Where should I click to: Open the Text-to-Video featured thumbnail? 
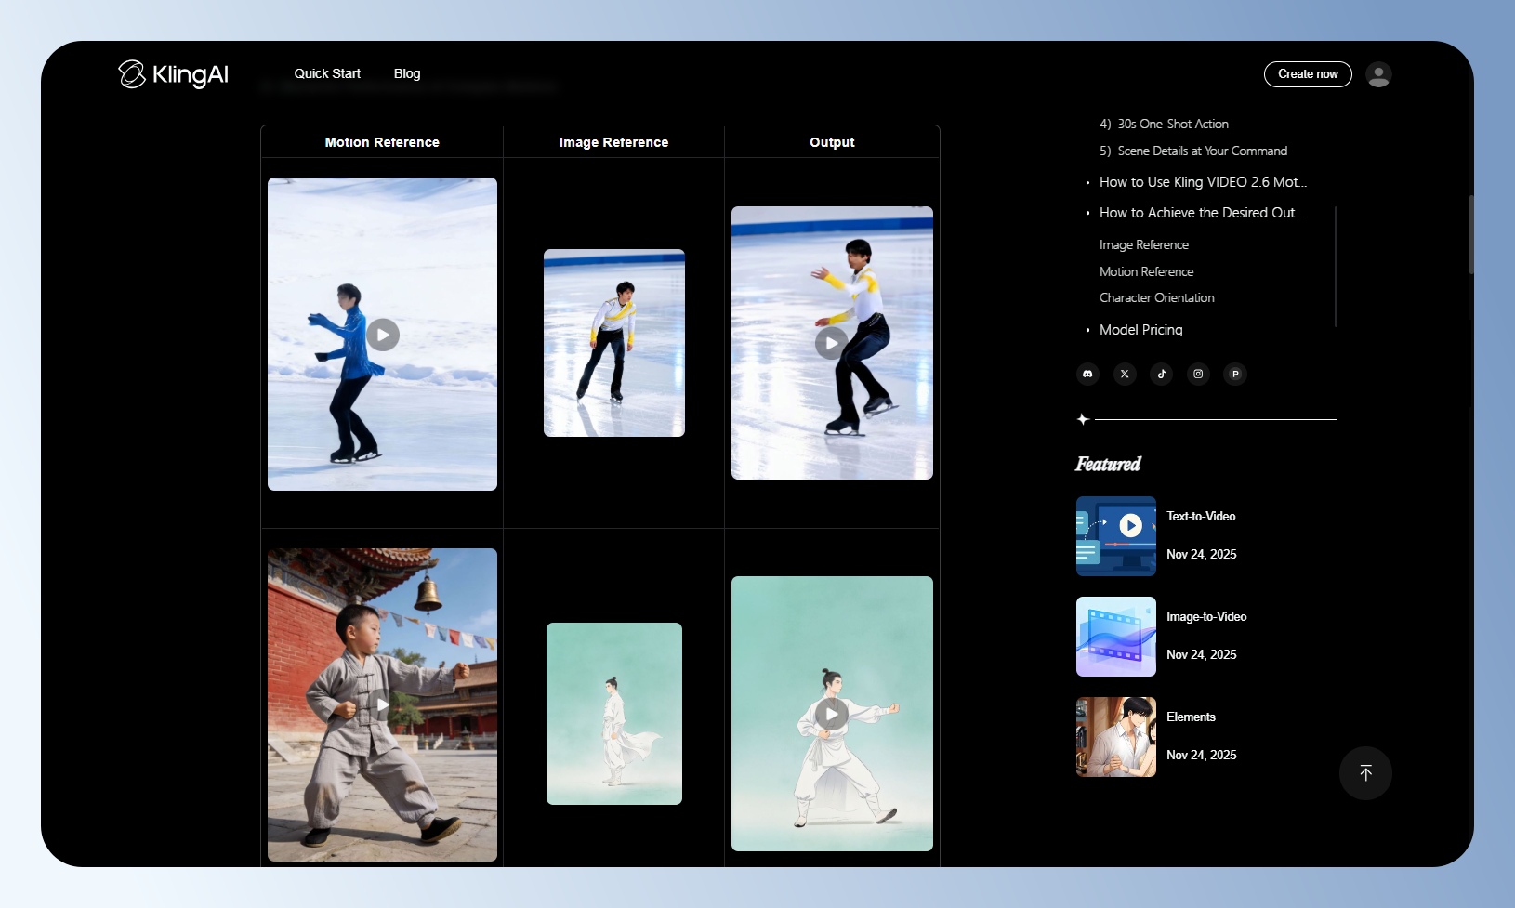pos(1116,536)
